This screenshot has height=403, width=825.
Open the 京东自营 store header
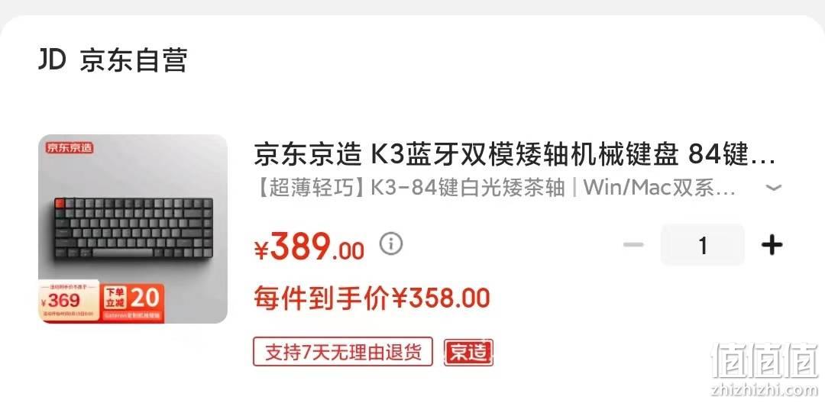pyautogui.click(x=134, y=60)
